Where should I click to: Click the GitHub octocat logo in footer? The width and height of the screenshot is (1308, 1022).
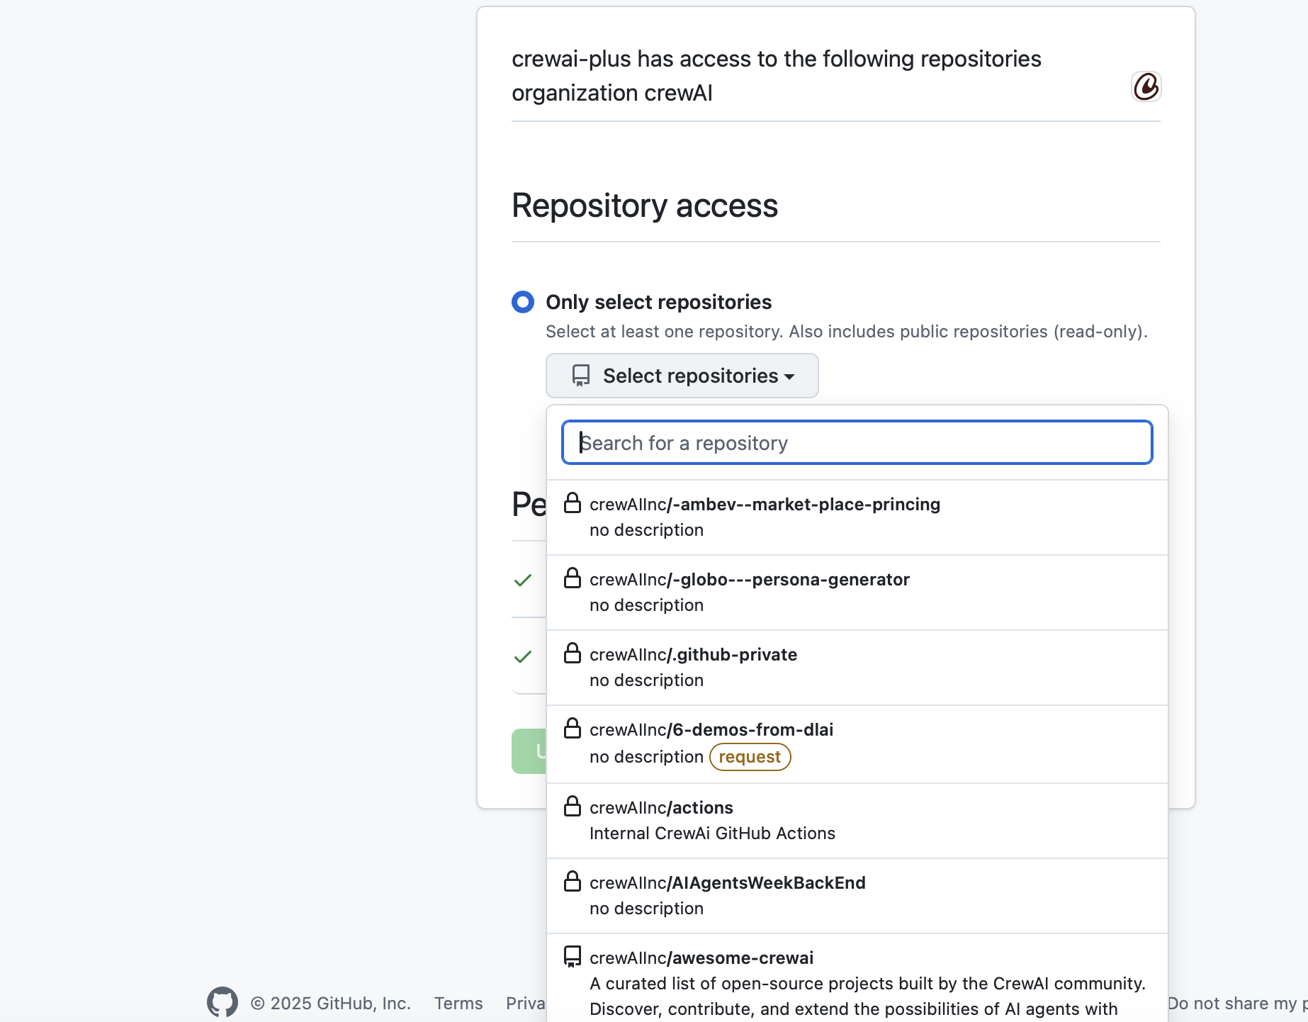pos(222,1001)
